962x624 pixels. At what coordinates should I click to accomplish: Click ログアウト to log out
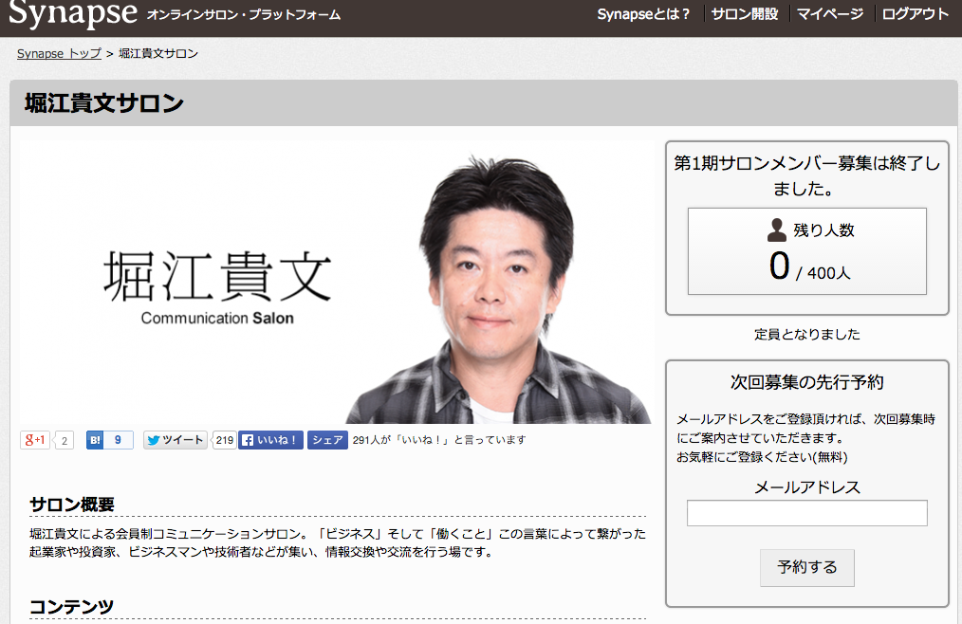[915, 14]
